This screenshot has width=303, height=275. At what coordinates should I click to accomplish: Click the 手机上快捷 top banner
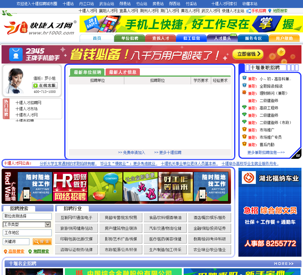tap(191, 24)
